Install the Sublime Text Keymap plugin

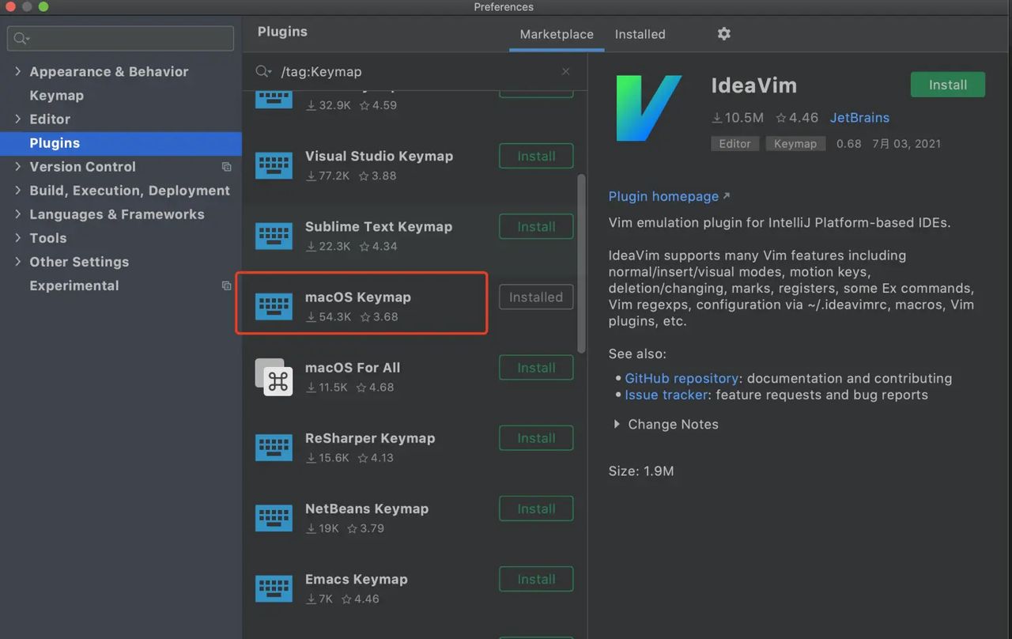click(536, 227)
